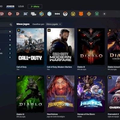Select the MW Modern Warfare favorite icon
This screenshot has width=120, height=120.
pos(57,14)
